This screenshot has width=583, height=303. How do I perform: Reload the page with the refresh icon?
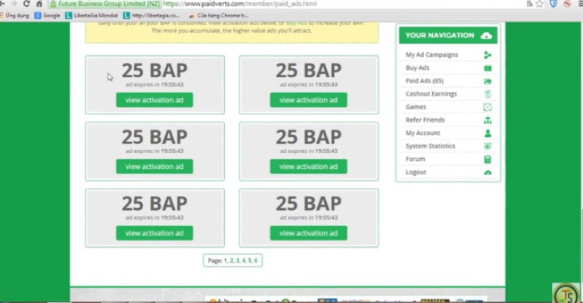click(26, 4)
